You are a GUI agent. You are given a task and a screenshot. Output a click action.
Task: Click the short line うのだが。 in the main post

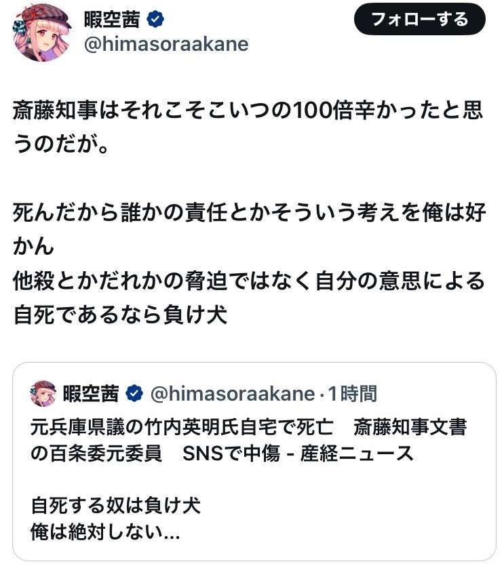61,144
